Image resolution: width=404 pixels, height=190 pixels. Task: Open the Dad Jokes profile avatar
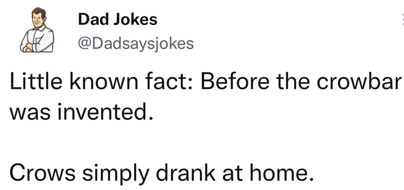pos(37,30)
